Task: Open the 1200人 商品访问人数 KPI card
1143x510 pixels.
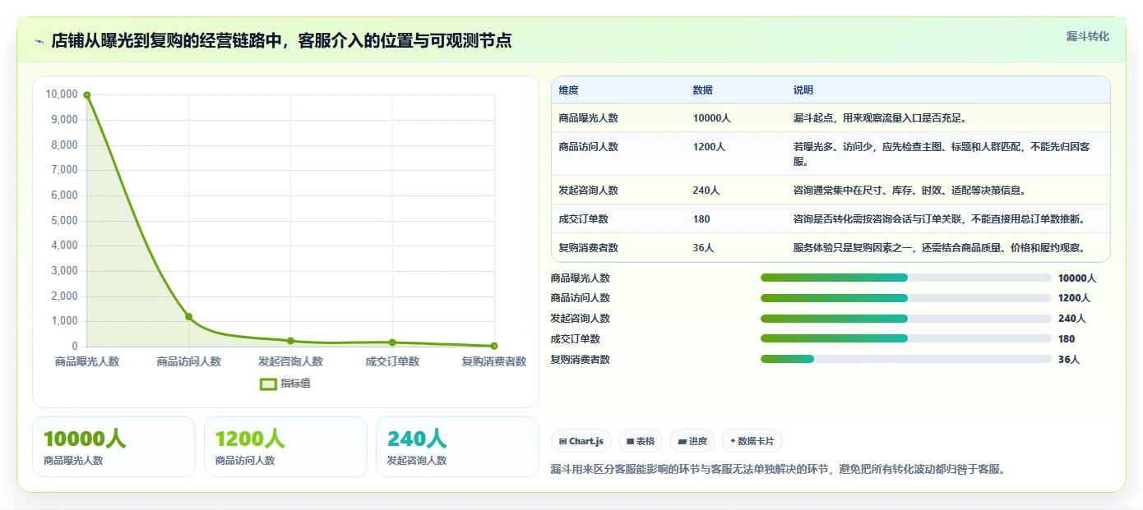Action: 285,447
